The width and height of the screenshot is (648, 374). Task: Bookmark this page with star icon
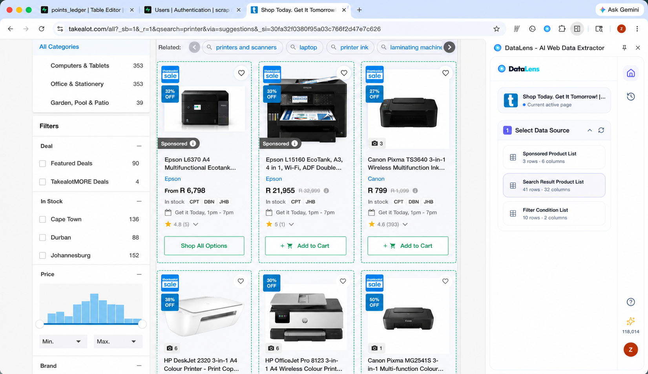click(x=496, y=29)
